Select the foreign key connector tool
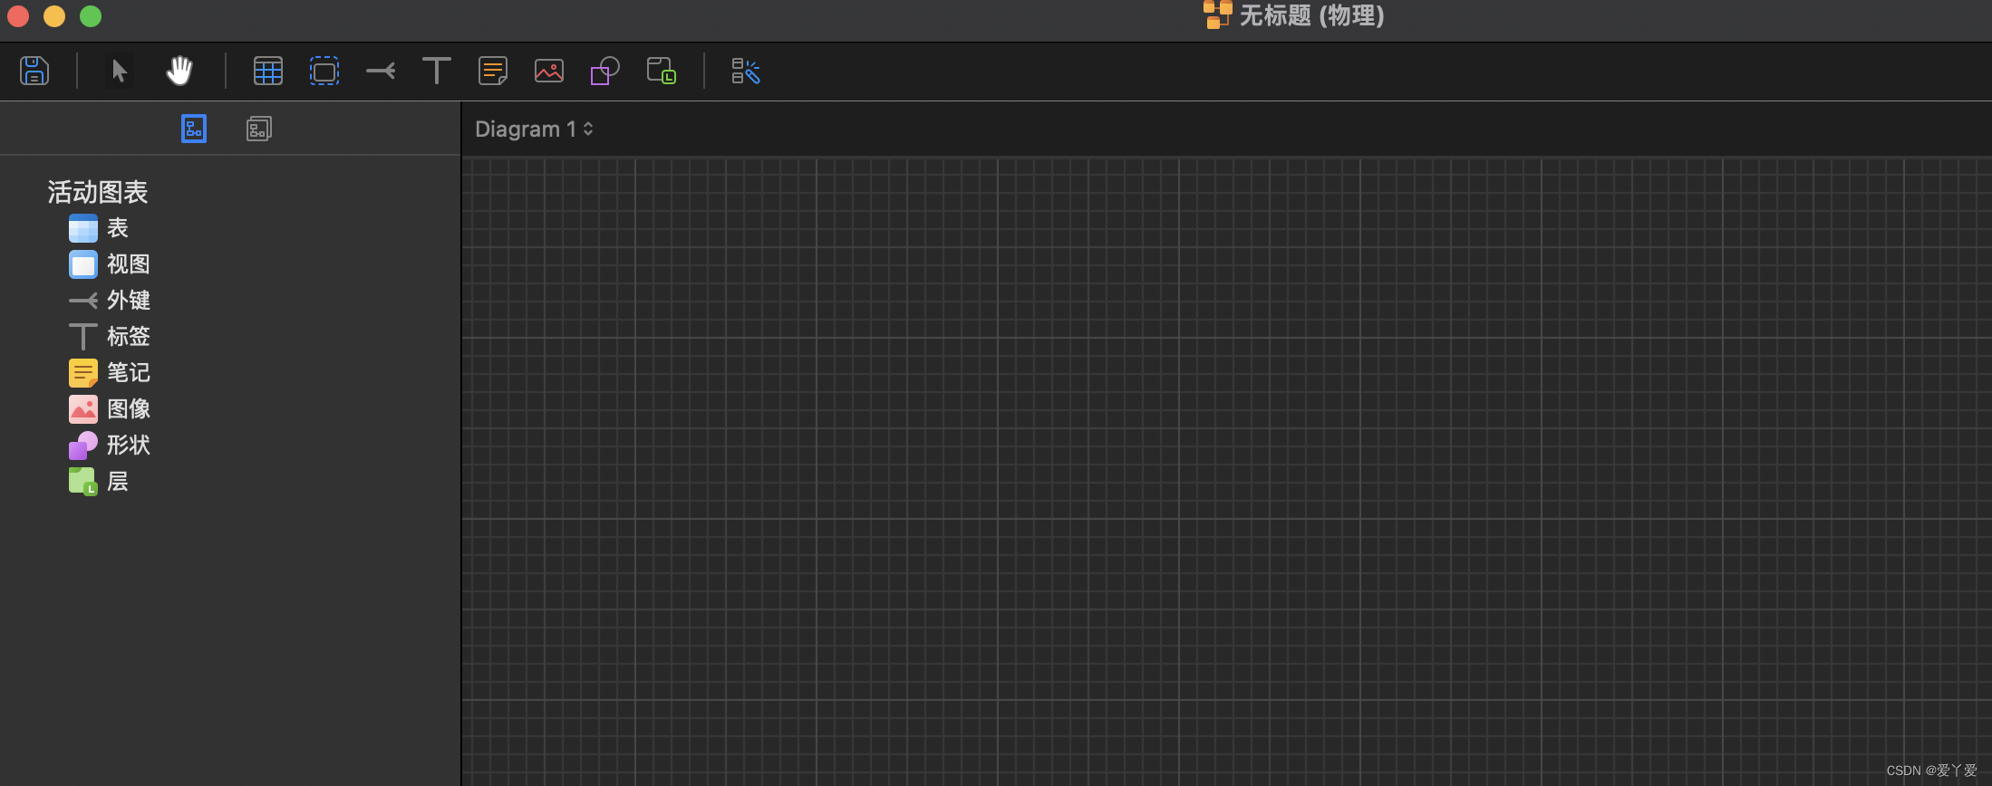This screenshot has width=1992, height=786. click(x=381, y=71)
